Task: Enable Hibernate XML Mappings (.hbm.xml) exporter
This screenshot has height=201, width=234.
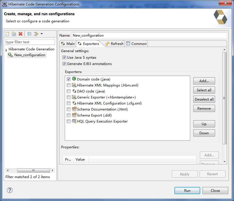Action: pyautogui.click(x=68, y=85)
